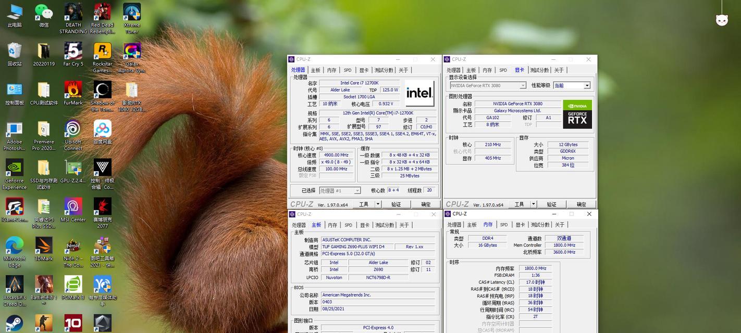
Task: Click the '17.0 时钟' CAS latency value
Action: (535, 283)
